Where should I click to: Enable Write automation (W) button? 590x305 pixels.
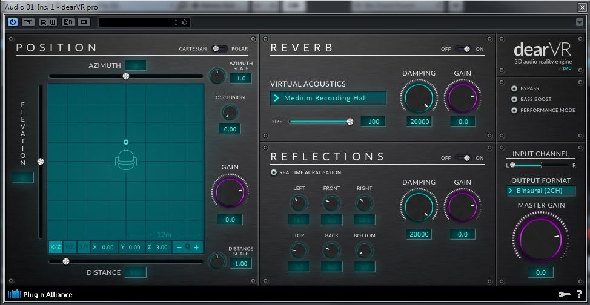pos(52,22)
